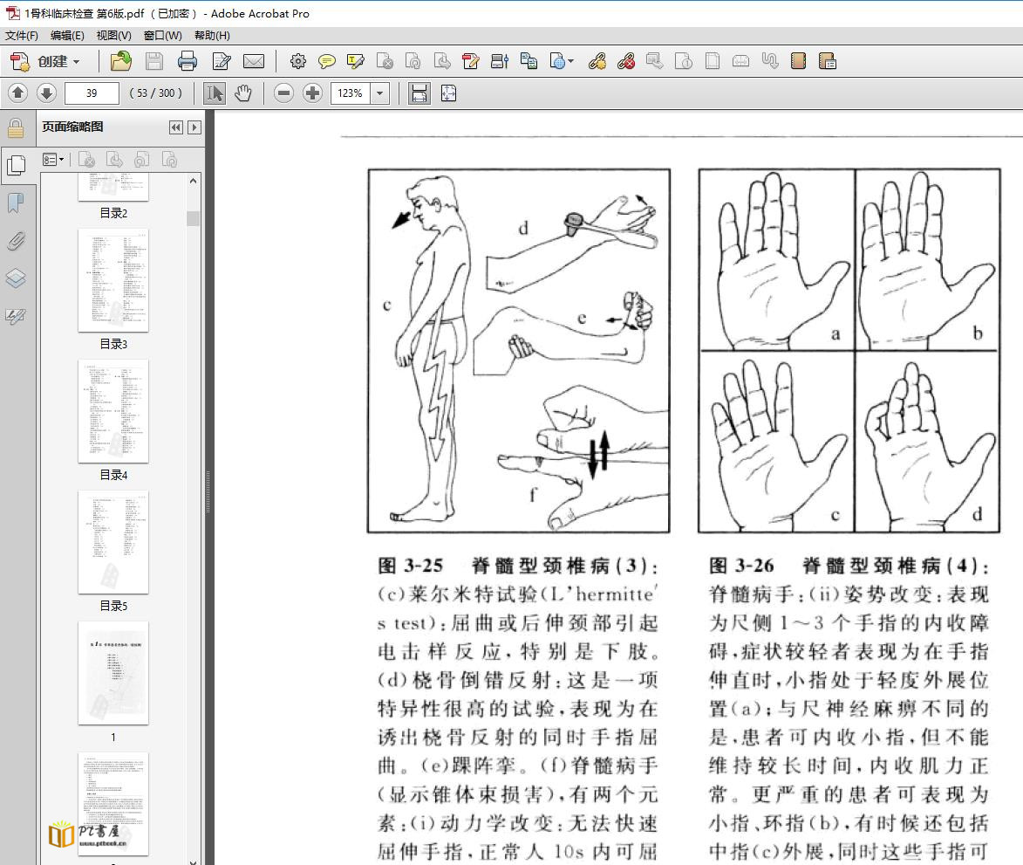Choose the Hand pan tool
Screen dimensions: 1023x865
(x=243, y=93)
